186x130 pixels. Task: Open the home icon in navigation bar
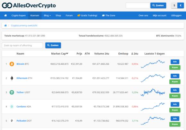(5, 15)
